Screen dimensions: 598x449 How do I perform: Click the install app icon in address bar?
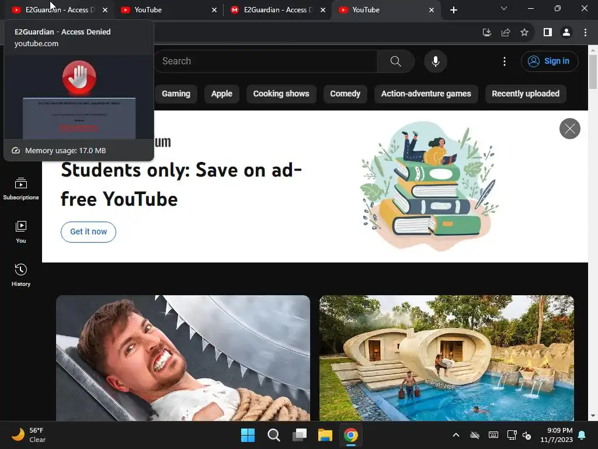[x=486, y=33]
